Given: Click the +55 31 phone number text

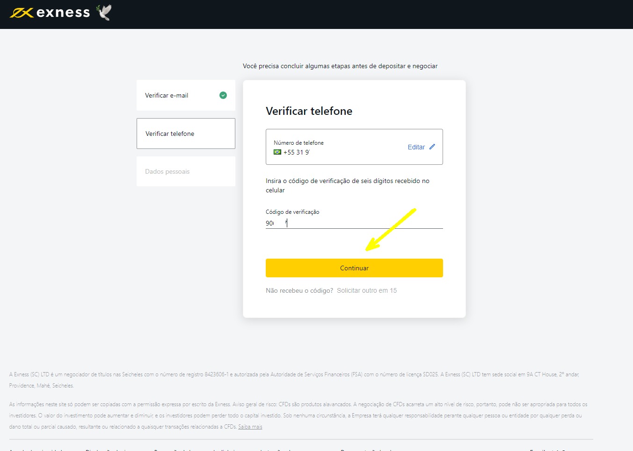Looking at the screenshot, I should coord(296,152).
